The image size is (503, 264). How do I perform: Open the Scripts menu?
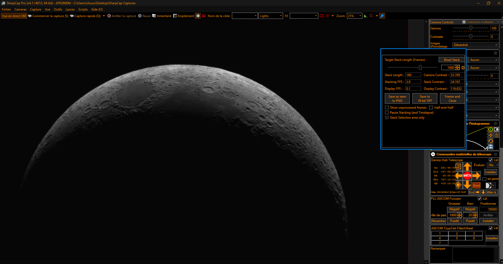point(83,9)
